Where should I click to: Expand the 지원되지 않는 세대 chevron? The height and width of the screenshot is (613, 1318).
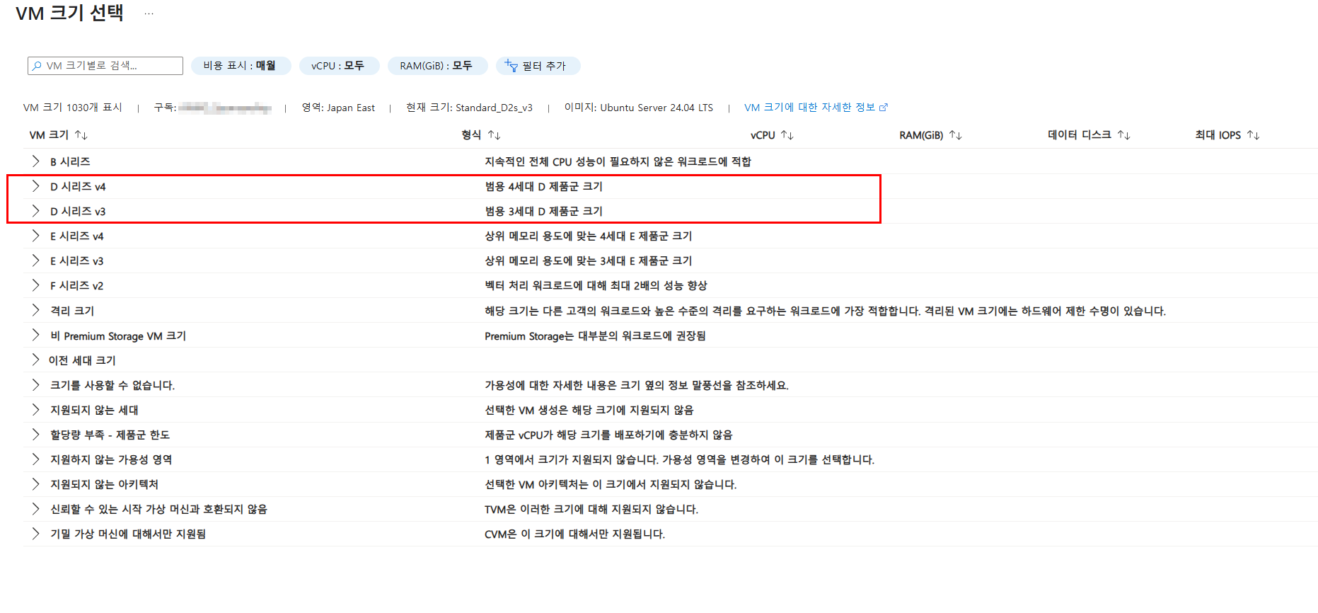tap(35, 410)
